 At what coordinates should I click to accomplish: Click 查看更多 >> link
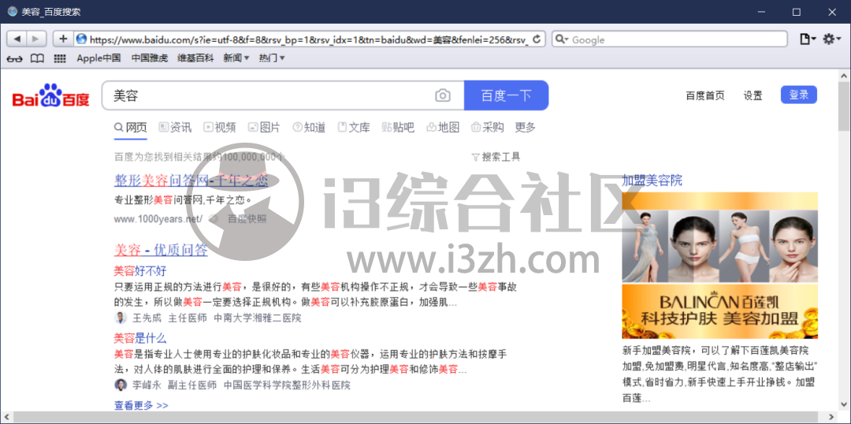(141, 405)
